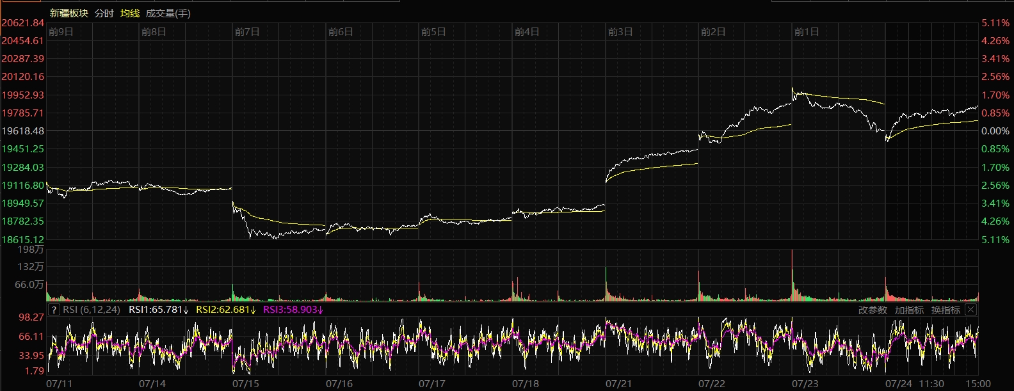The image size is (1014, 391).
Task: Click the 07/21 date on time axis
Action: (x=618, y=384)
